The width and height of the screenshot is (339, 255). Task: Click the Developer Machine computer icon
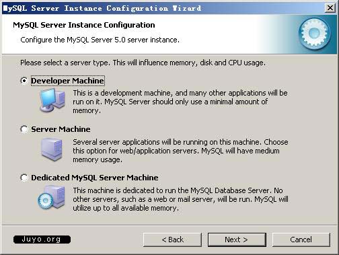click(x=52, y=100)
